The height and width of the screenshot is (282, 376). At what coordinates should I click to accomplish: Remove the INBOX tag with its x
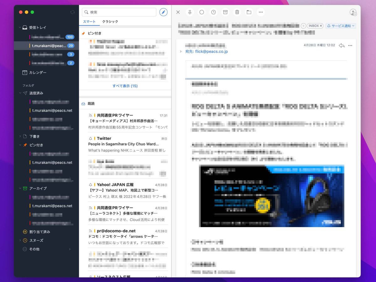tap(321, 26)
